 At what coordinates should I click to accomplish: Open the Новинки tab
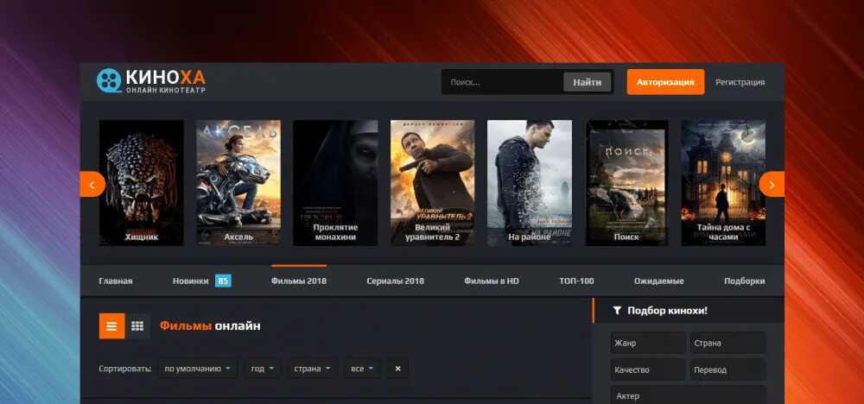click(191, 281)
